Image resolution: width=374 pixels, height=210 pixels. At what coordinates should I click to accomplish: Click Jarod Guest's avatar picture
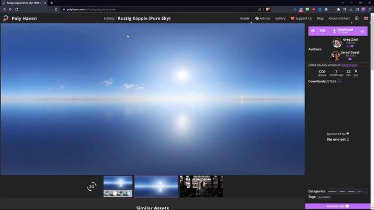[x=335, y=56]
